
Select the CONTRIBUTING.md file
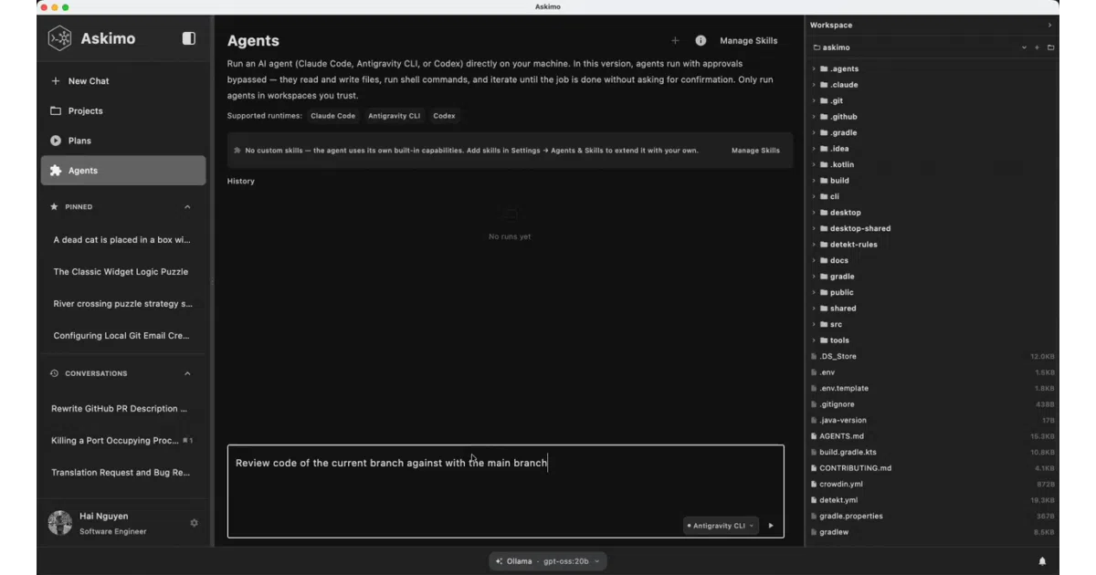932,468
